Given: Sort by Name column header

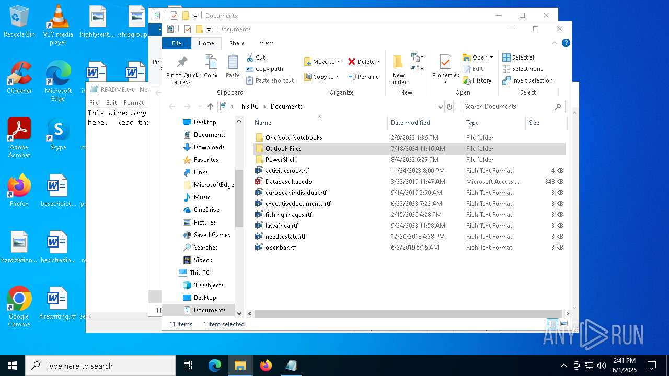Looking at the screenshot, I should (x=319, y=123).
